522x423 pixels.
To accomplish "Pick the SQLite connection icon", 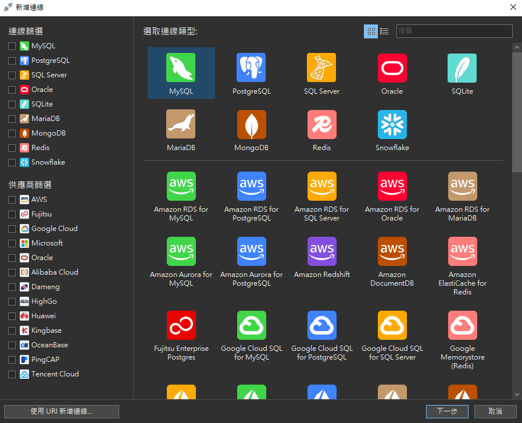I will [x=462, y=68].
